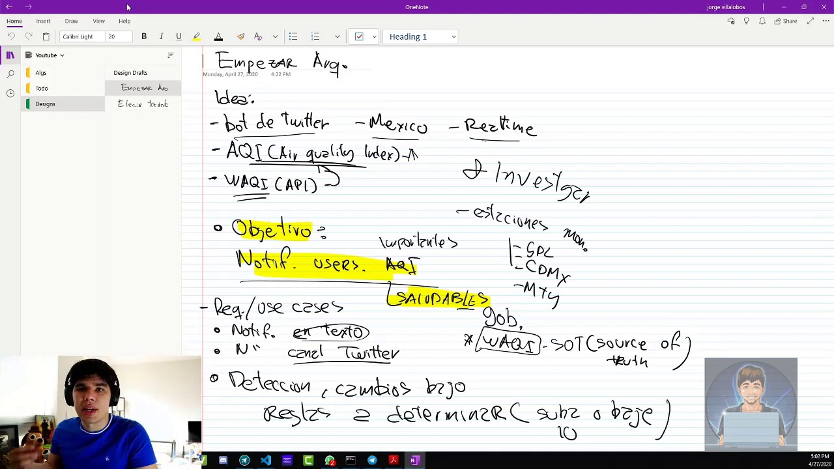Open the lightbulb tips icon
The image size is (834, 469).
(746, 21)
